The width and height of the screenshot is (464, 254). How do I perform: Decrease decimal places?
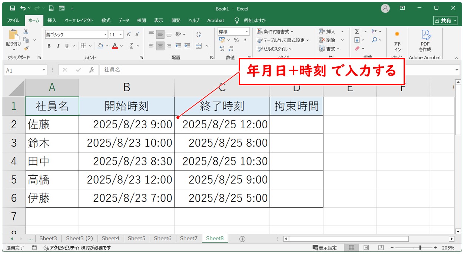231,49
